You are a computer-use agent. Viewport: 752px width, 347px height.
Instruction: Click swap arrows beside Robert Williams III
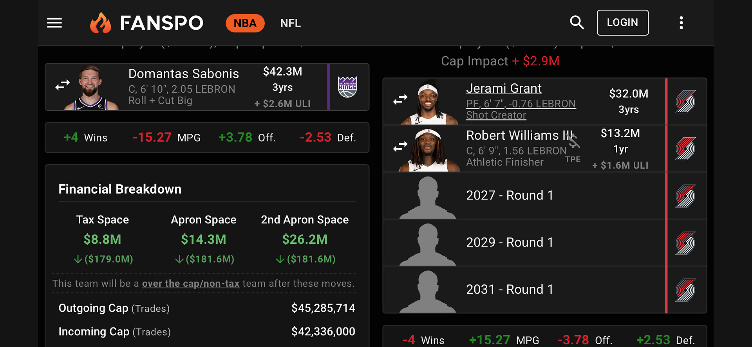pyautogui.click(x=400, y=147)
